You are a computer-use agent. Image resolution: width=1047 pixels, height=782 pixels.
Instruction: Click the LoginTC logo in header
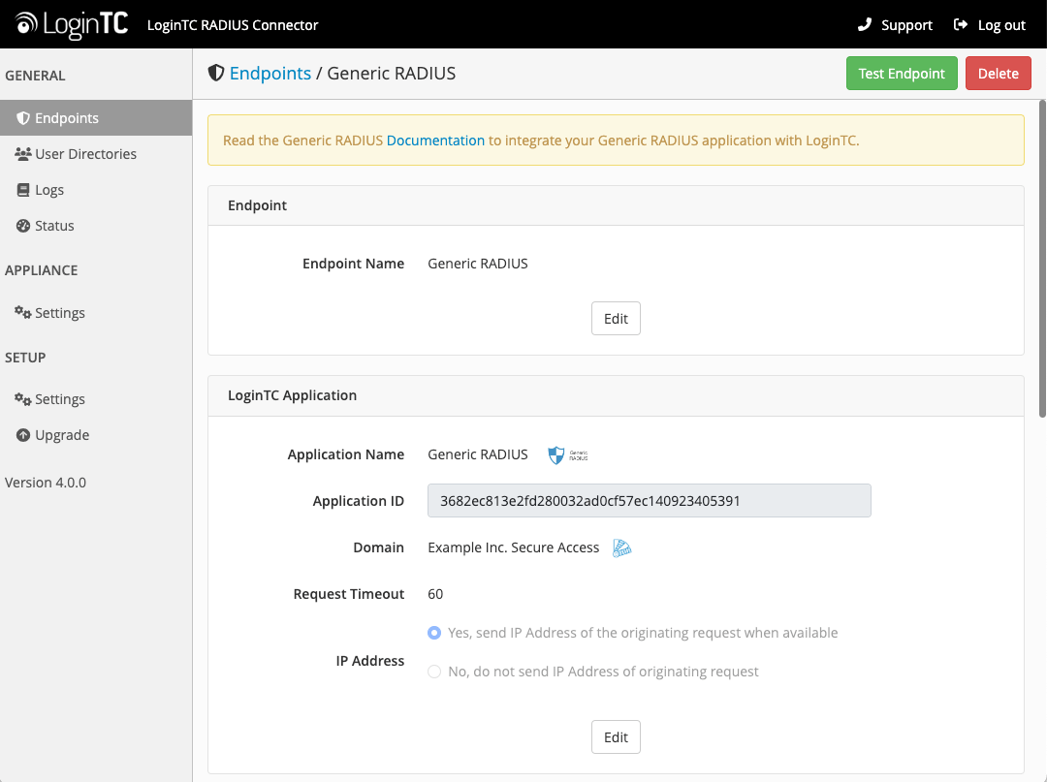[72, 24]
